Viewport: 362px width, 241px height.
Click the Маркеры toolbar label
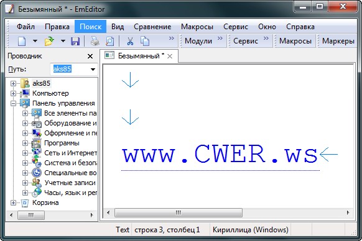338,41
